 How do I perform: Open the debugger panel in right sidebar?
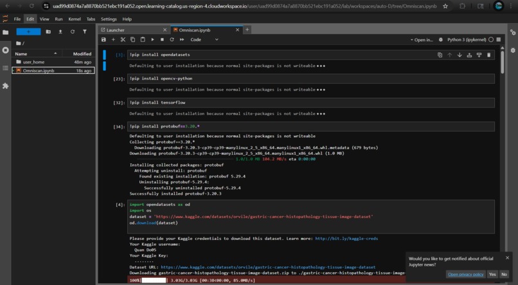[x=513, y=50]
